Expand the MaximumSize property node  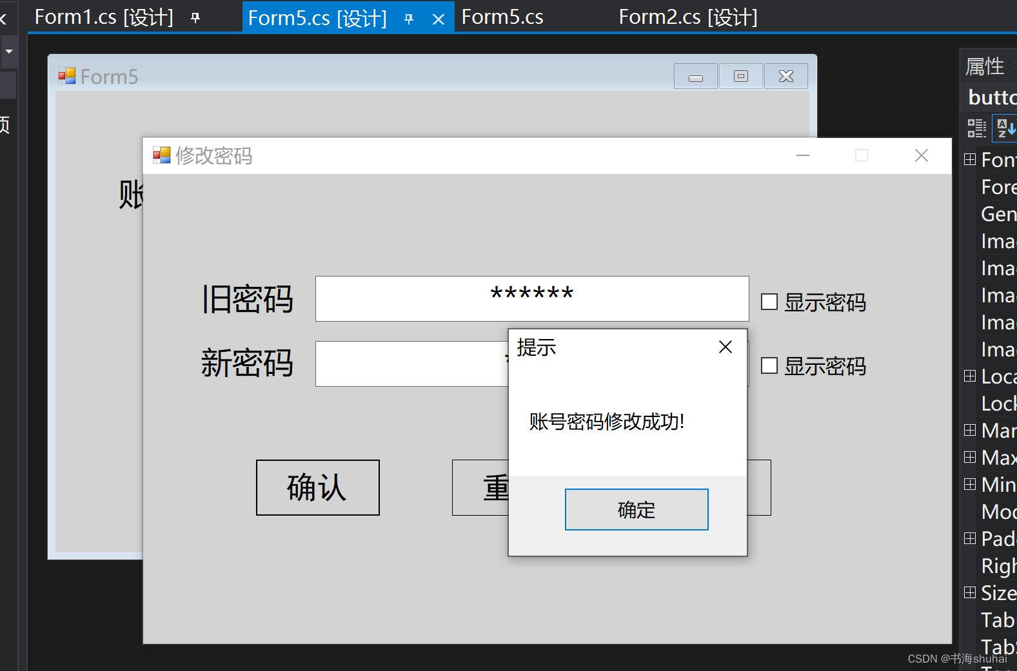coord(970,457)
